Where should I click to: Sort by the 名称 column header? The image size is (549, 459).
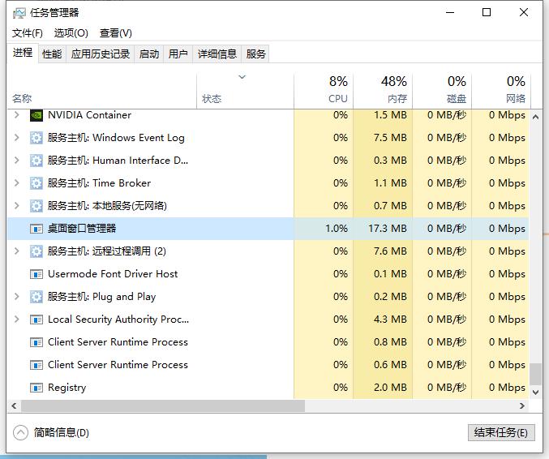click(102, 91)
